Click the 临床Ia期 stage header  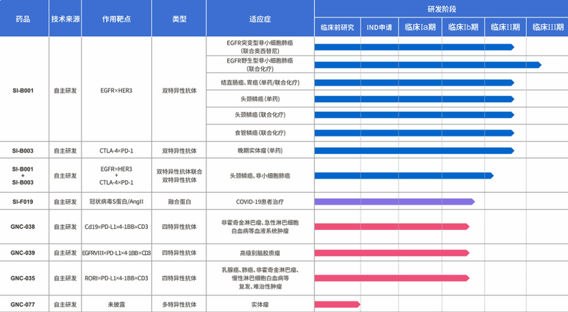point(420,27)
